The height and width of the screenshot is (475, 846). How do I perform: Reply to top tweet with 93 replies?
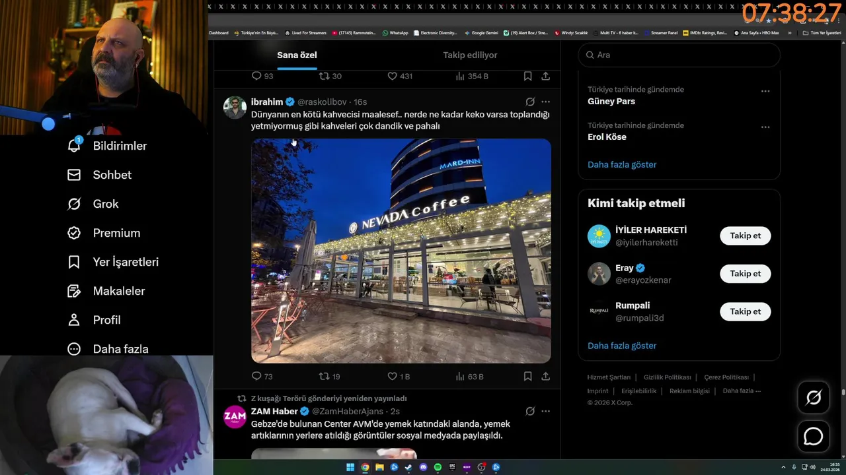262,76
